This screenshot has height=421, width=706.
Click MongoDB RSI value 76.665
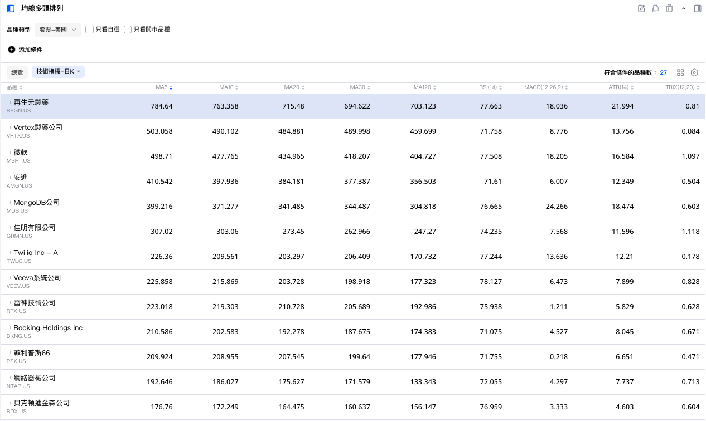click(x=491, y=207)
